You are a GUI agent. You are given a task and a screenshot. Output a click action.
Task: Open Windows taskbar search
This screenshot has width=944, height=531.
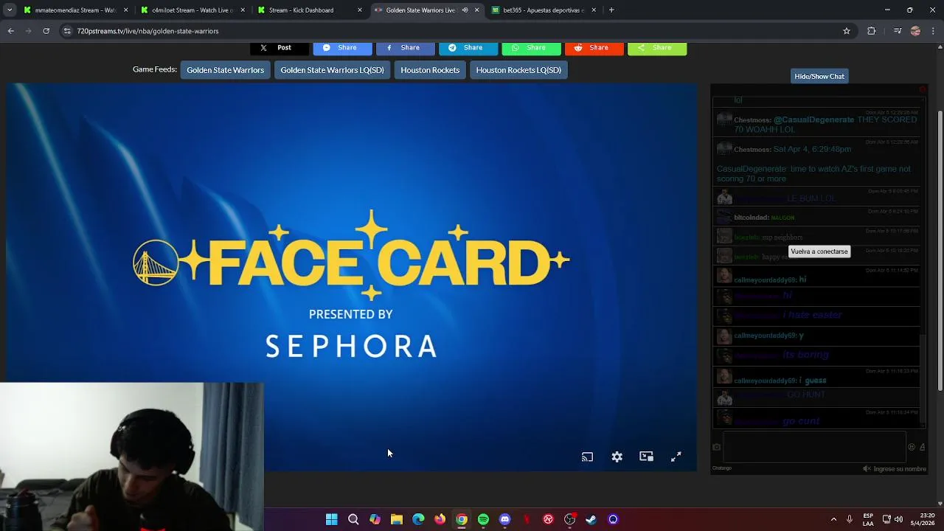point(353,519)
